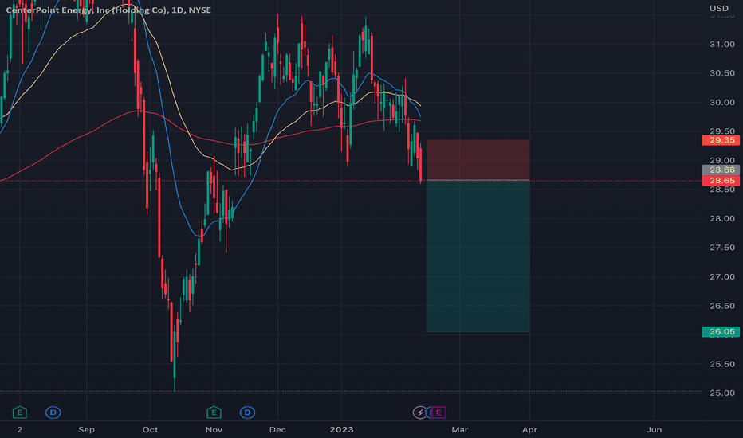This screenshot has height=438, width=743.
Task: Open the November earnings marker labeled E
Action: [x=214, y=413]
